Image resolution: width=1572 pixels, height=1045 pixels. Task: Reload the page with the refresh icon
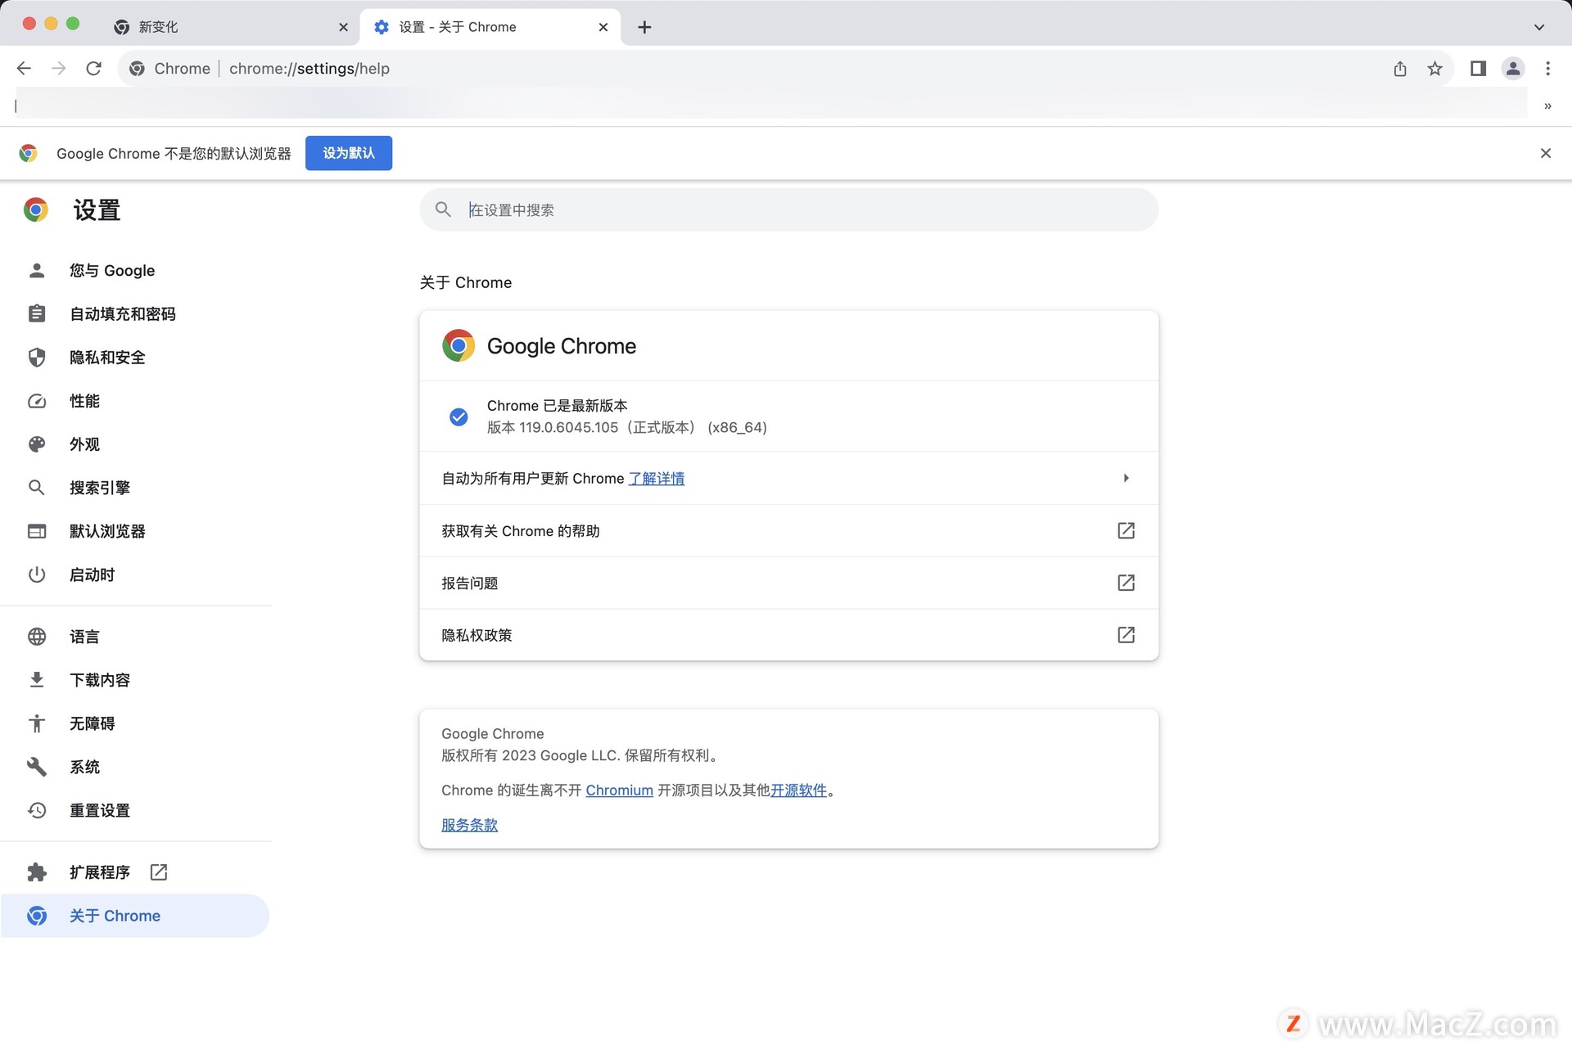(93, 69)
